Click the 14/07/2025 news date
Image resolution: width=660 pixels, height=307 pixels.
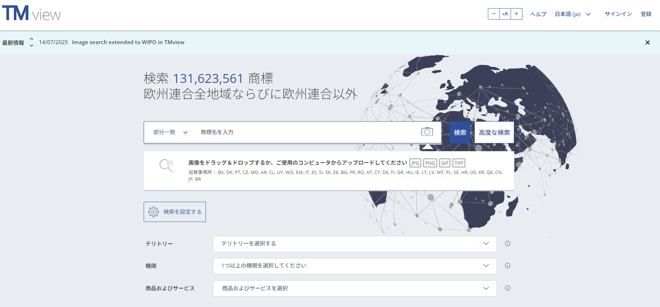53,42
